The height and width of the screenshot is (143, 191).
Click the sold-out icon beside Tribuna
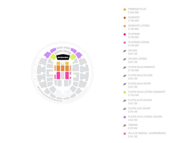(125, 125)
